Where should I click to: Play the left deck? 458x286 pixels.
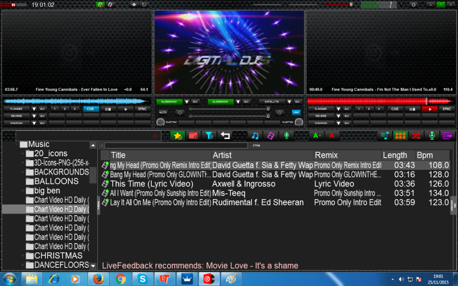point(125,109)
